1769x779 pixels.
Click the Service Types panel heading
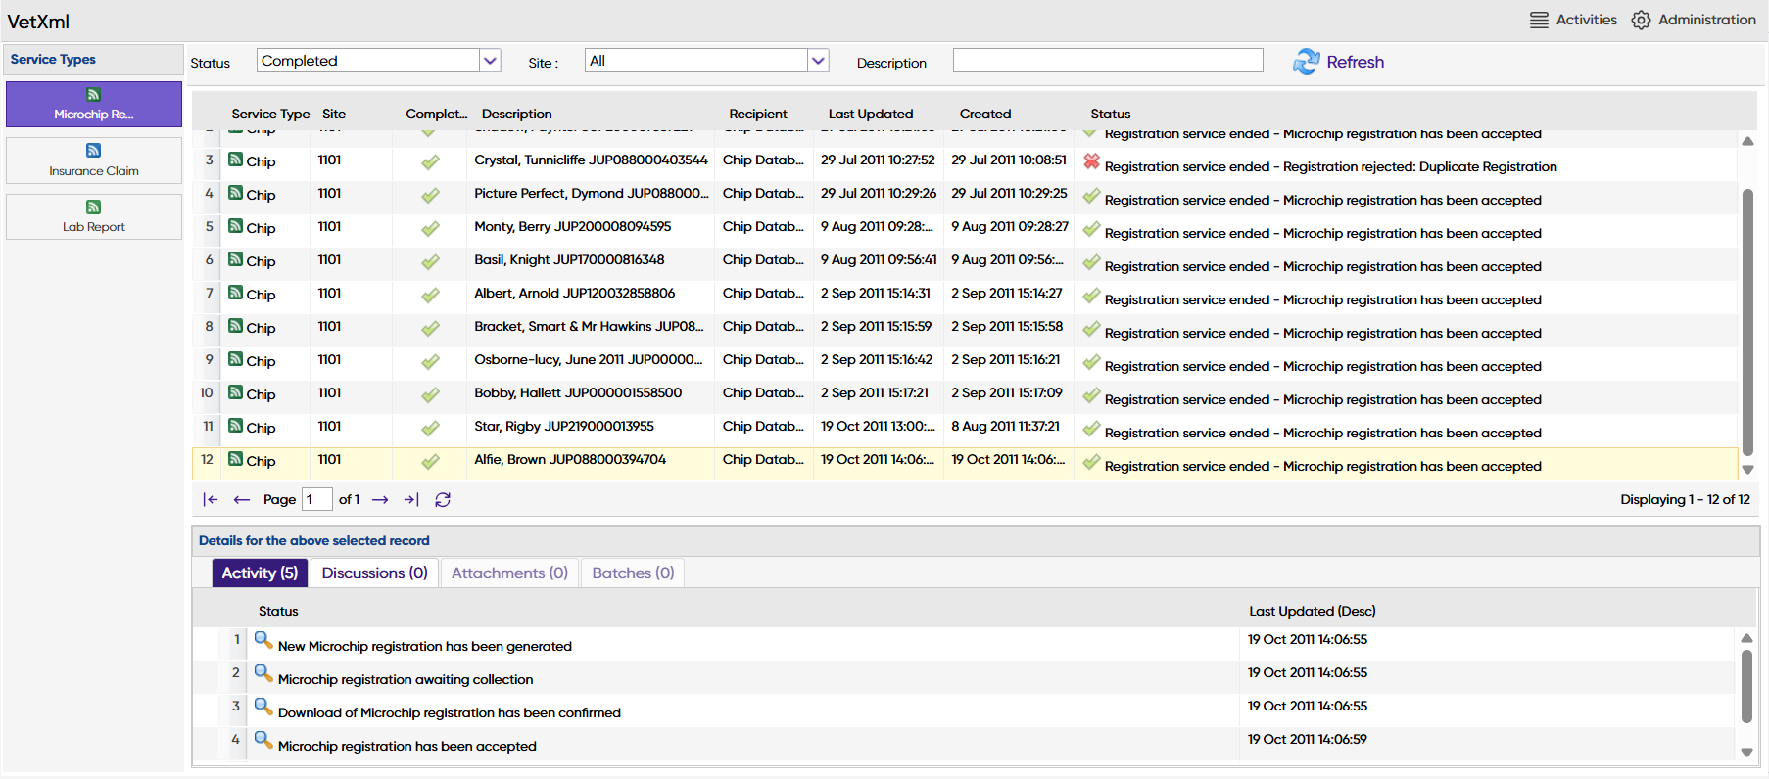(53, 60)
